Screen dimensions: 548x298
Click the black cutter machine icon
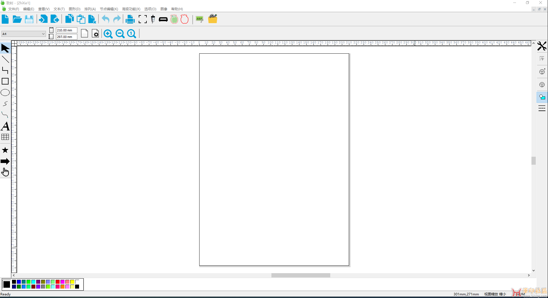(x=163, y=19)
